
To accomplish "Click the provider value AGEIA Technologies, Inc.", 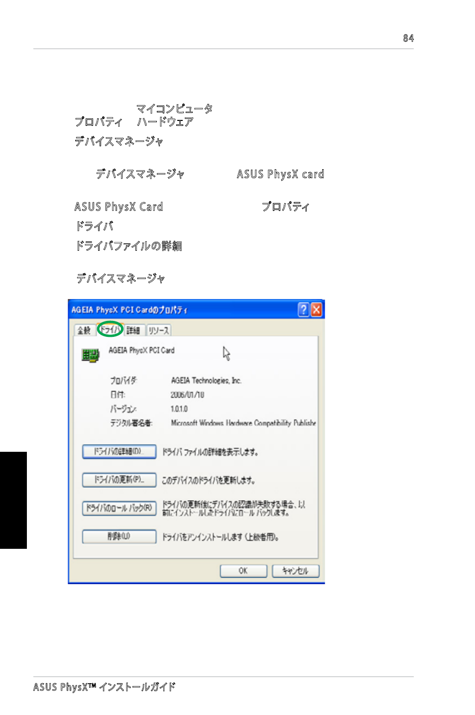I will click(x=206, y=381).
